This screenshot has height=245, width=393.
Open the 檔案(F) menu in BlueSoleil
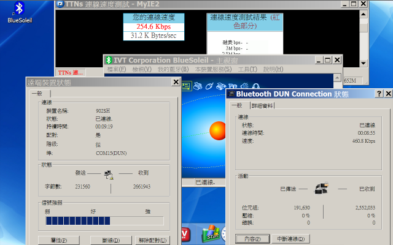coord(117,69)
